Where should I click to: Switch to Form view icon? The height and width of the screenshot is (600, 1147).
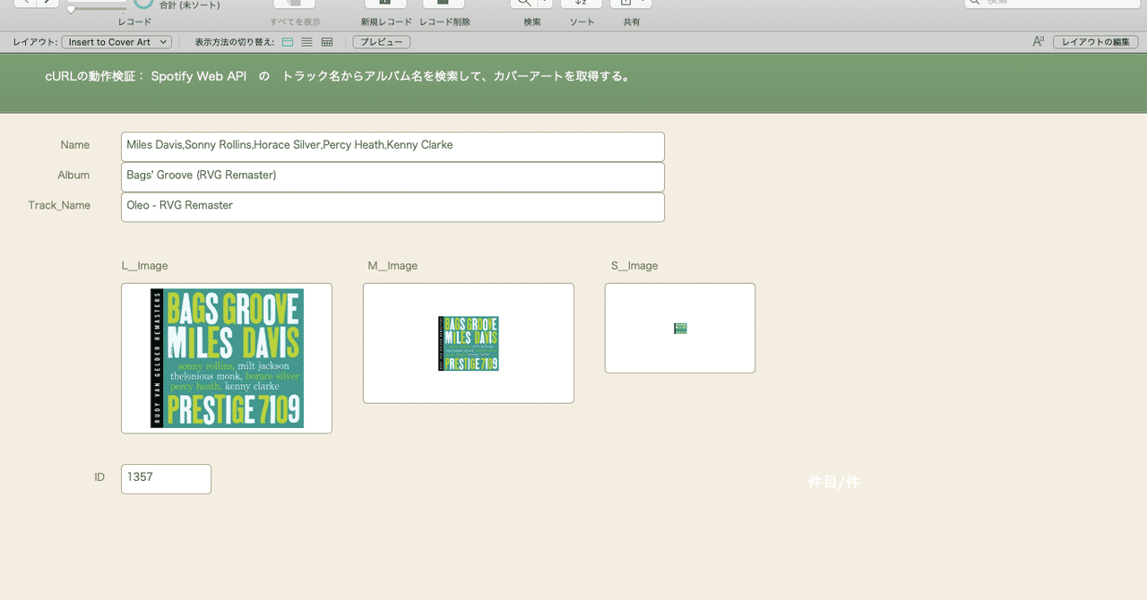[288, 42]
